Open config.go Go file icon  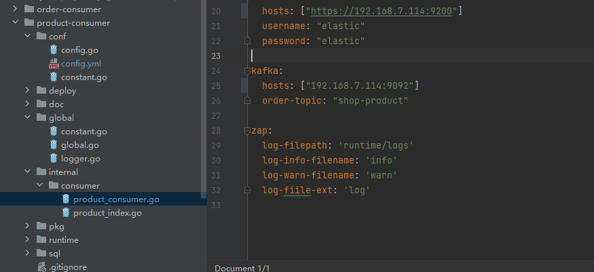point(54,50)
